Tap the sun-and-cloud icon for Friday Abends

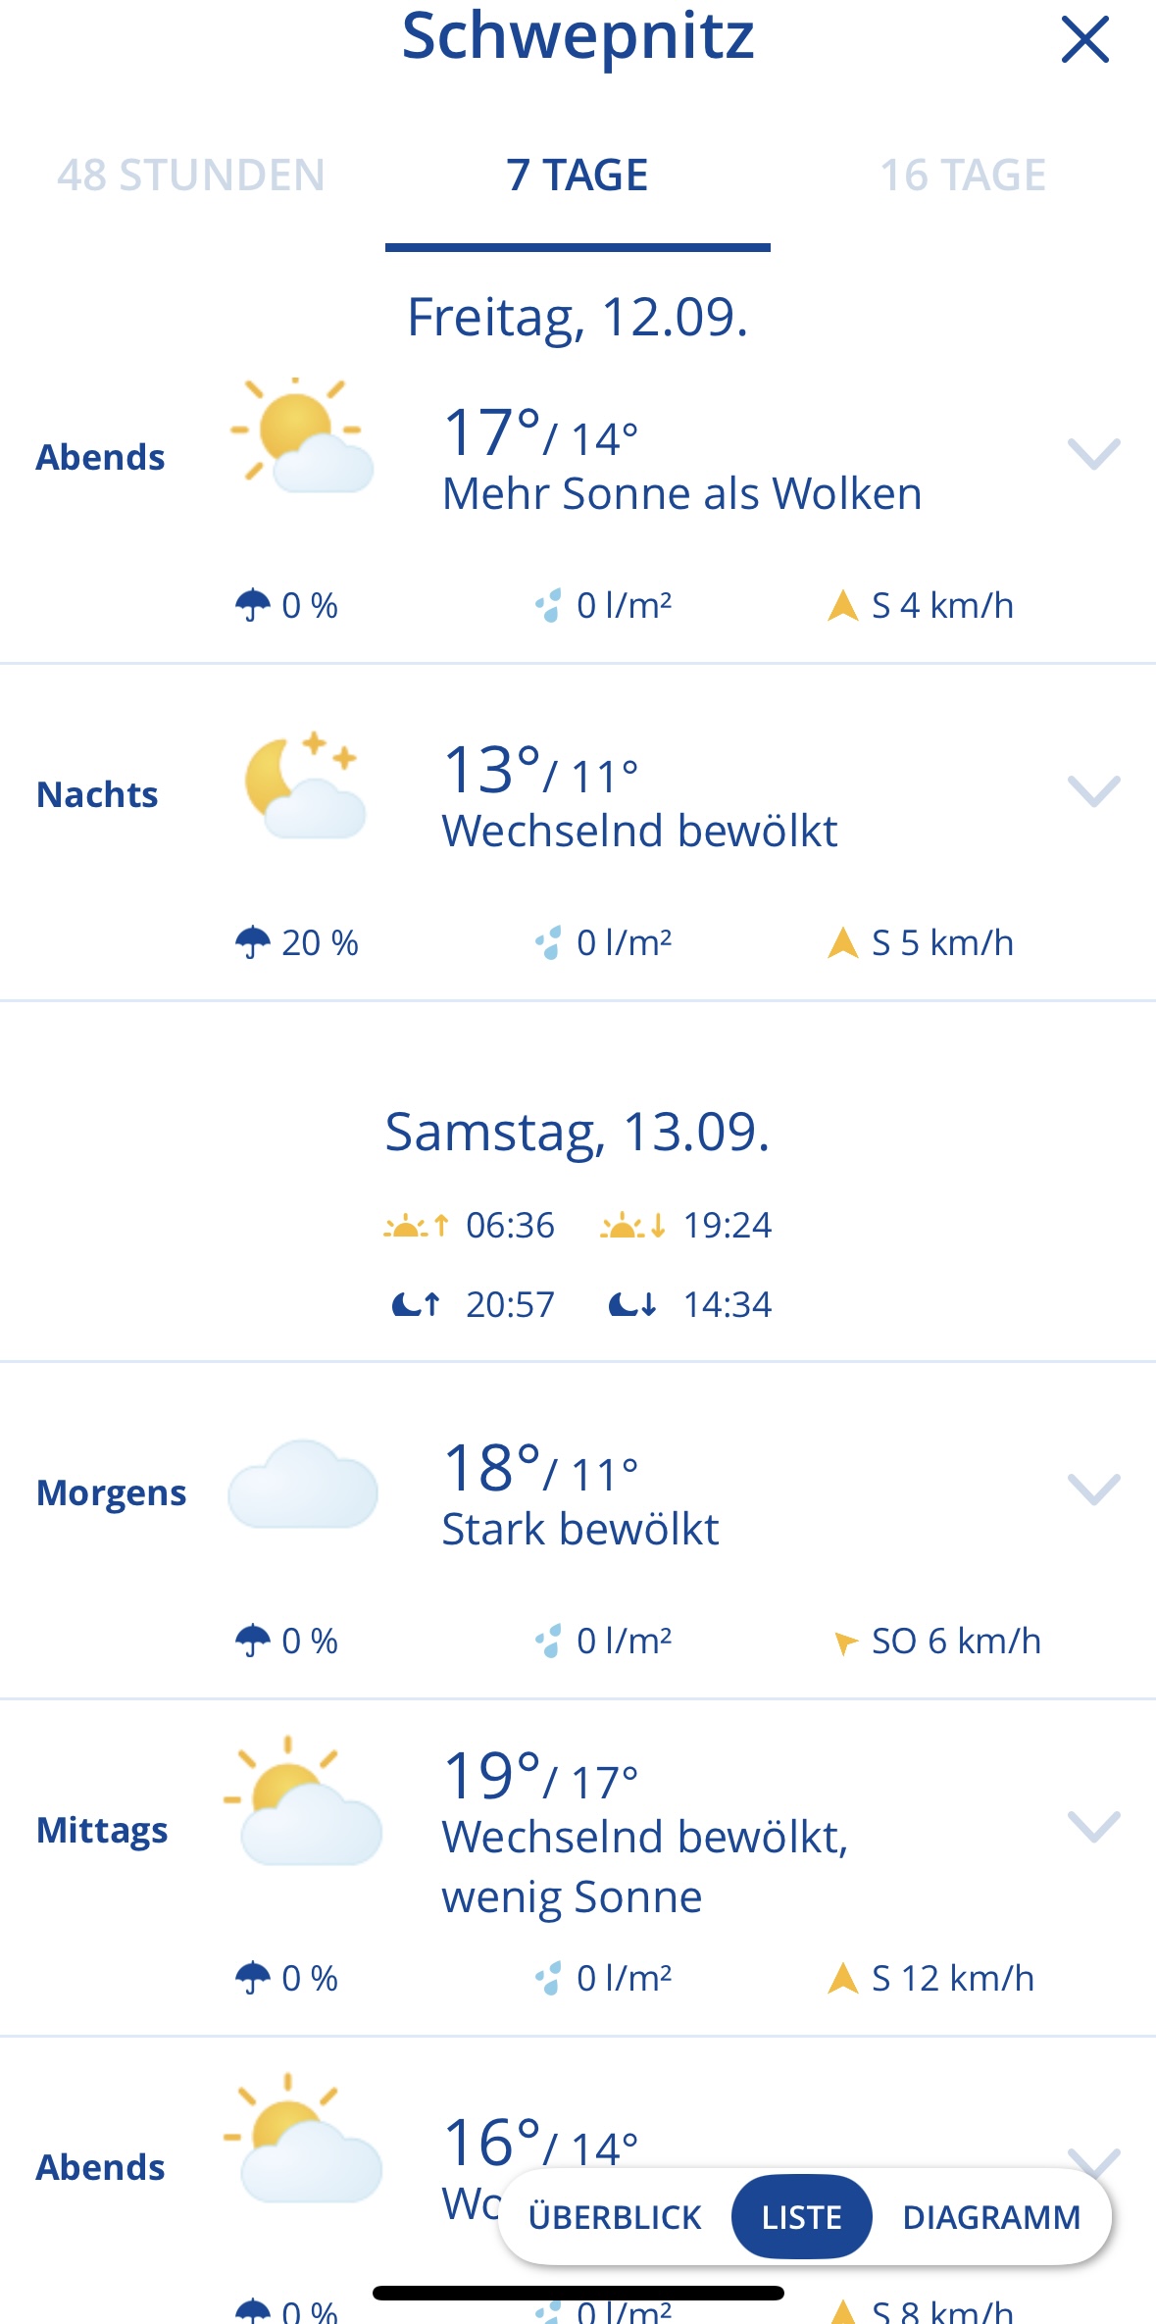301,434
